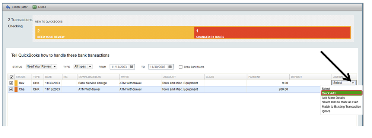Click the yellow Rev status color marker
The height and width of the screenshot is (138, 372).
[x=16, y=83]
